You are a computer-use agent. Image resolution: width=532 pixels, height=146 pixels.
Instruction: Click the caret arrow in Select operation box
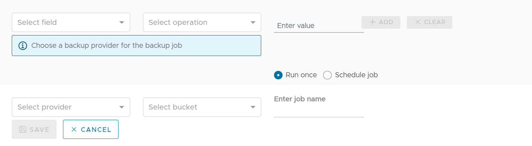(253, 22)
